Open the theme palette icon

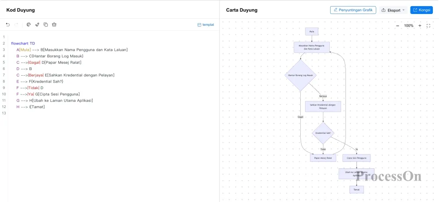(29, 24)
